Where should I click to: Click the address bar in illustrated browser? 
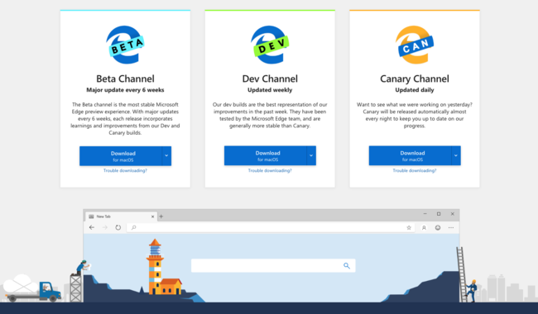271,227
